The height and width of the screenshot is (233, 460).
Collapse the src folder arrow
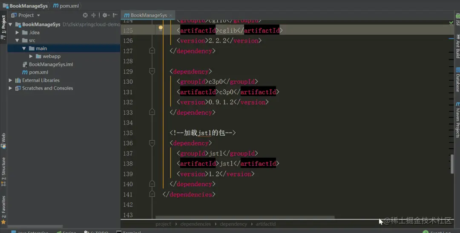17,40
